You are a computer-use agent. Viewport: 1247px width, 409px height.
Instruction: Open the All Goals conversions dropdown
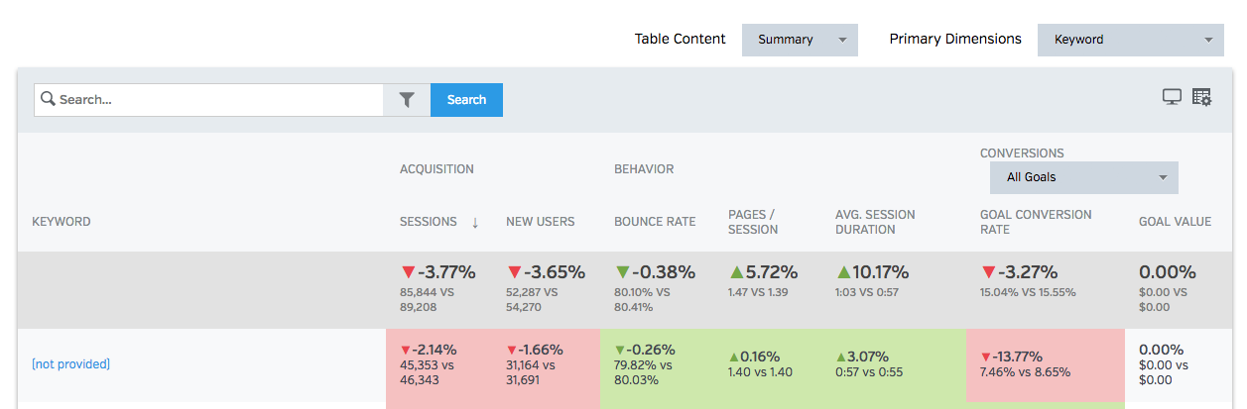coord(1083,177)
